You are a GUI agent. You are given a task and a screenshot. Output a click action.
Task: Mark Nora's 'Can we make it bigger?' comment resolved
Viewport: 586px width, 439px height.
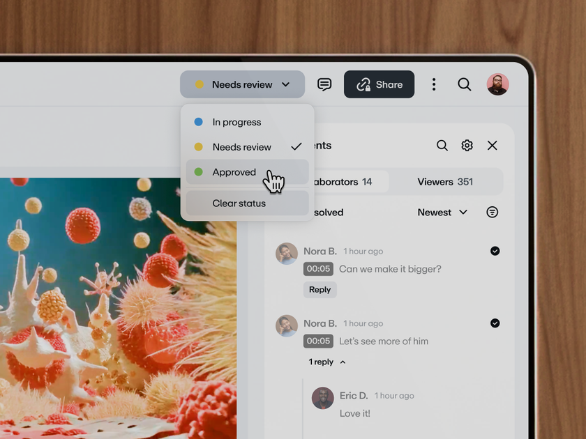pos(495,251)
